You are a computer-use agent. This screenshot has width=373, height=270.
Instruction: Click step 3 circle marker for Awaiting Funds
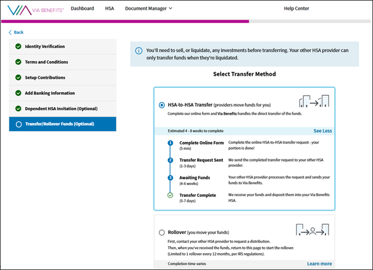click(x=170, y=178)
